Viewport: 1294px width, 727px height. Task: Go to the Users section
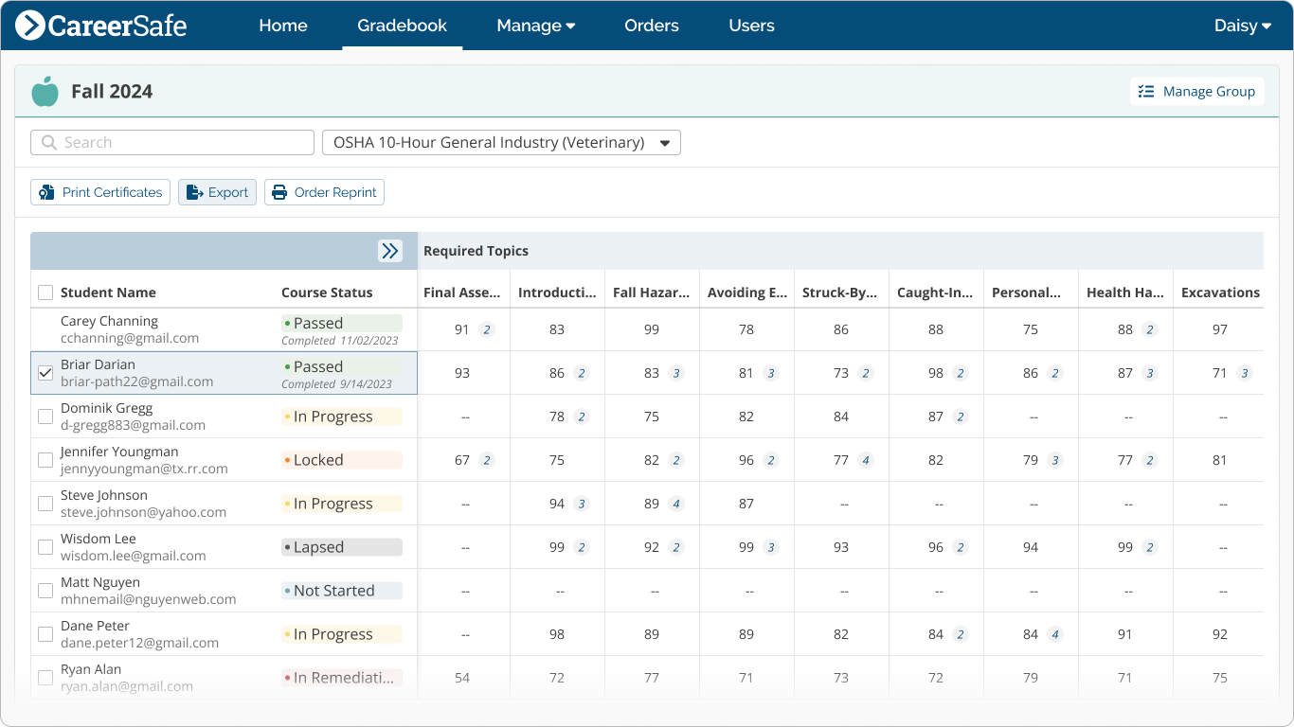(x=751, y=26)
